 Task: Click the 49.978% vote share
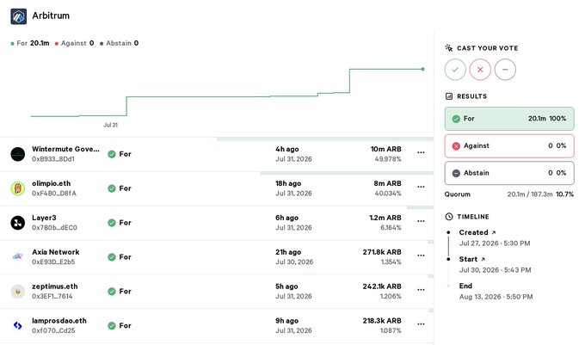click(388, 159)
